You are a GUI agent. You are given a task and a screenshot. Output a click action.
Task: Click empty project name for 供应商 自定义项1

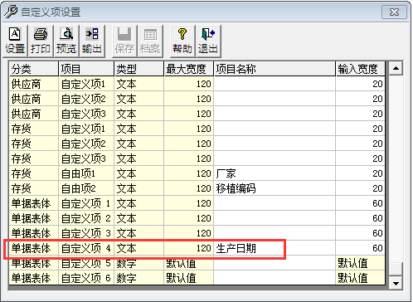pos(275,84)
